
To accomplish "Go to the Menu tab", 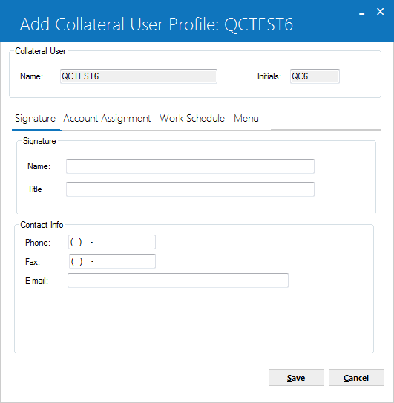I will coord(246,119).
